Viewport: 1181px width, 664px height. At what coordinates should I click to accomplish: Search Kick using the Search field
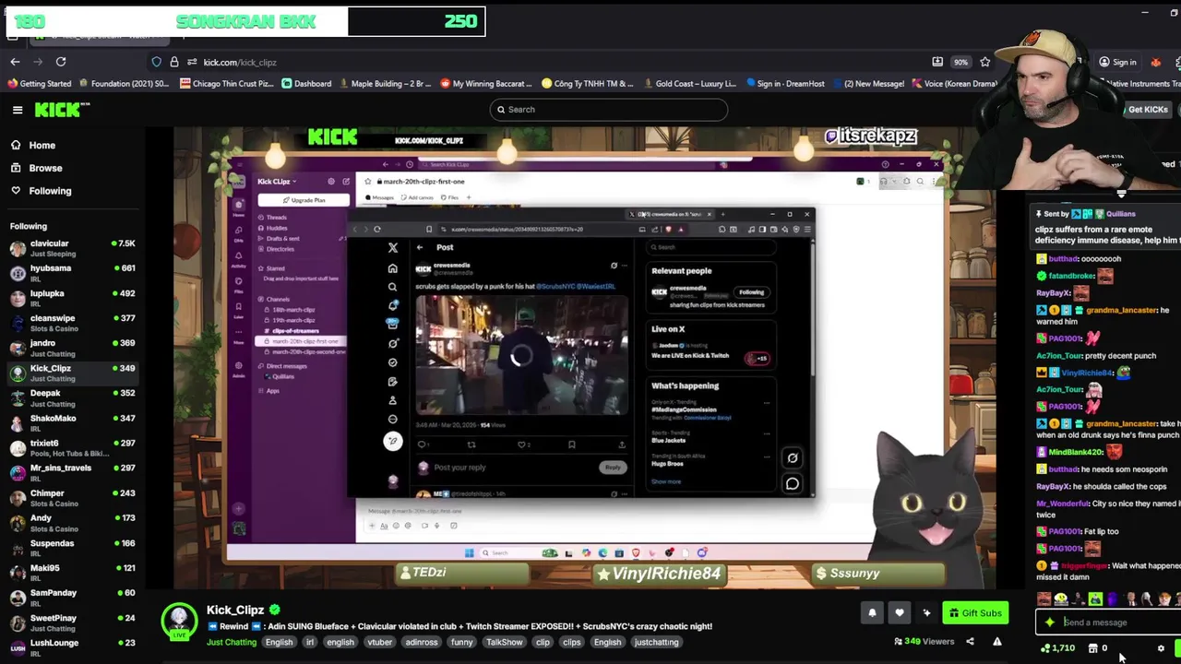tap(608, 110)
